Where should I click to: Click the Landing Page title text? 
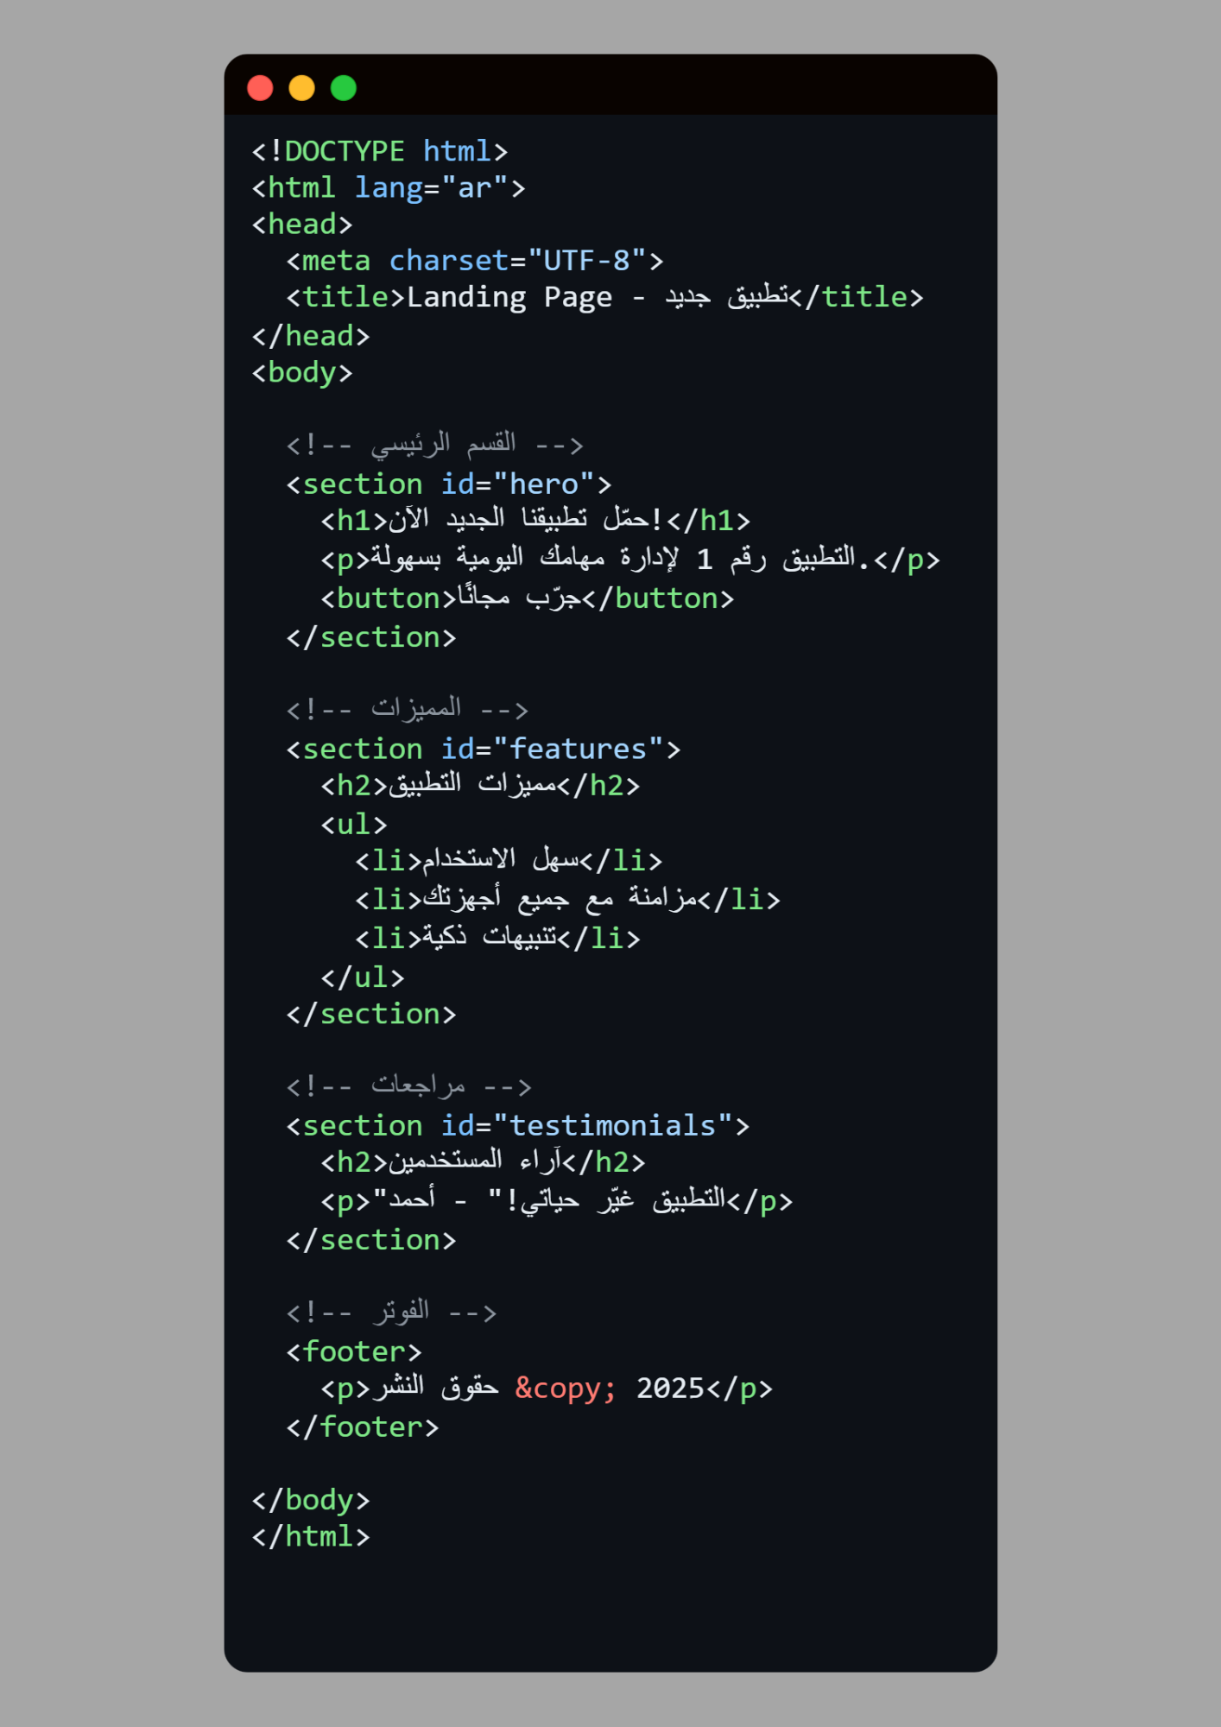[x=509, y=298]
